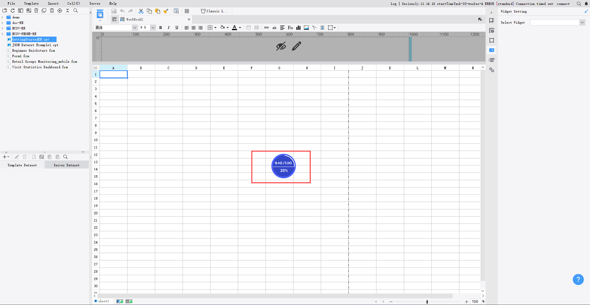
Task: Open the Server menu
Action: click(95, 4)
